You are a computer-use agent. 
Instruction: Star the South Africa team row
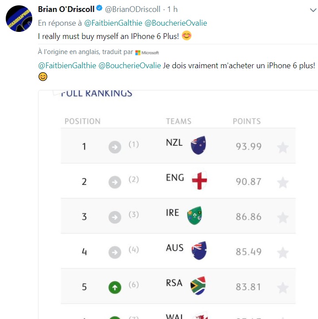283,288
